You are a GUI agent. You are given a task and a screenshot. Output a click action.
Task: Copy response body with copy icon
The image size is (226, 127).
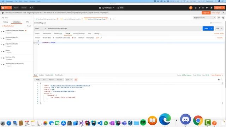(219, 79)
